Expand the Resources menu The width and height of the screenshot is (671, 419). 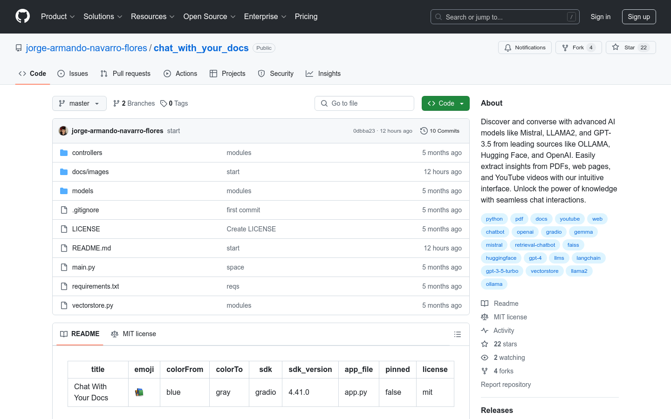coord(153,16)
